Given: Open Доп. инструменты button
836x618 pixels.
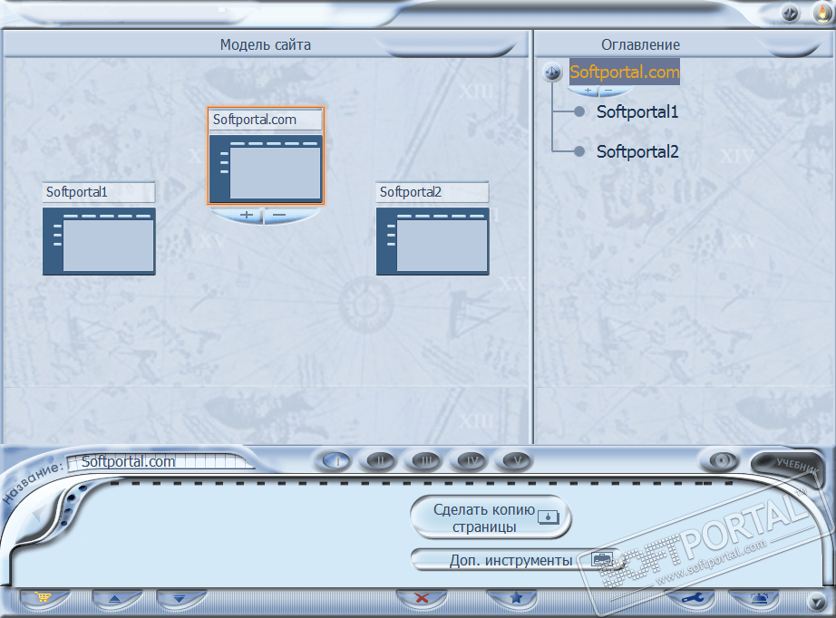Looking at the screenshot, I should click(x=516, y=560).
